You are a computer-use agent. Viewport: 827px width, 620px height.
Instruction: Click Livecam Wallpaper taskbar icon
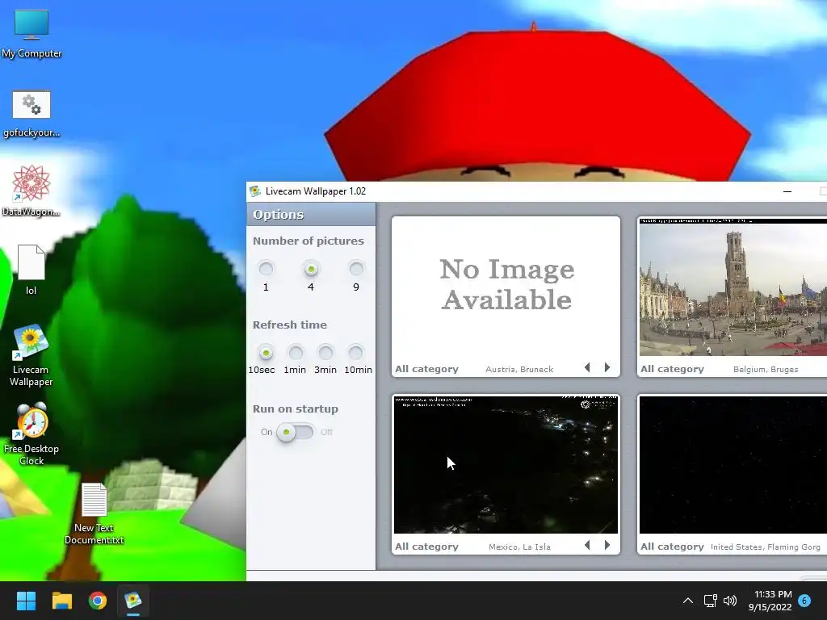(133, 601)
